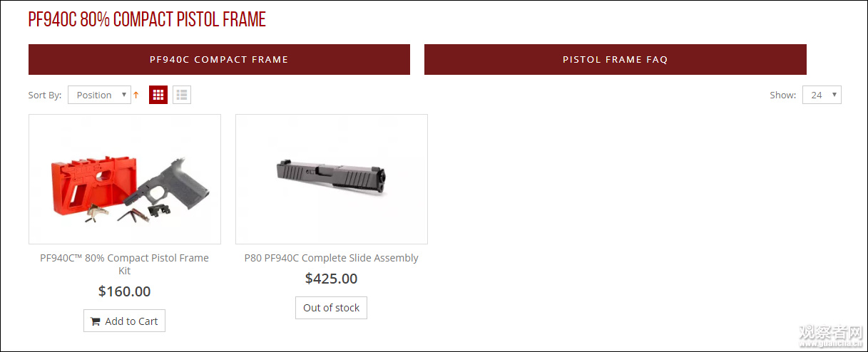This screenshot has height=352, width=868.
Task: Click the $160.00 price
Action: pos(124,291)
